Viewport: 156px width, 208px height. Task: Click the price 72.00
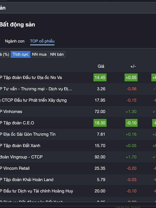point(100,112)
